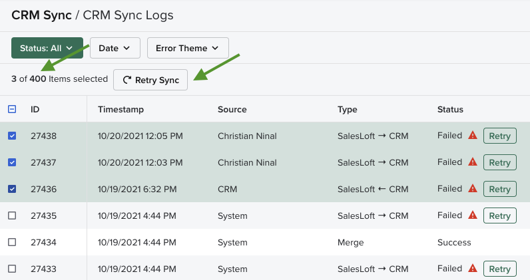Click the error alert icon on row 27433
530x280 pixels.
(473, 269)
